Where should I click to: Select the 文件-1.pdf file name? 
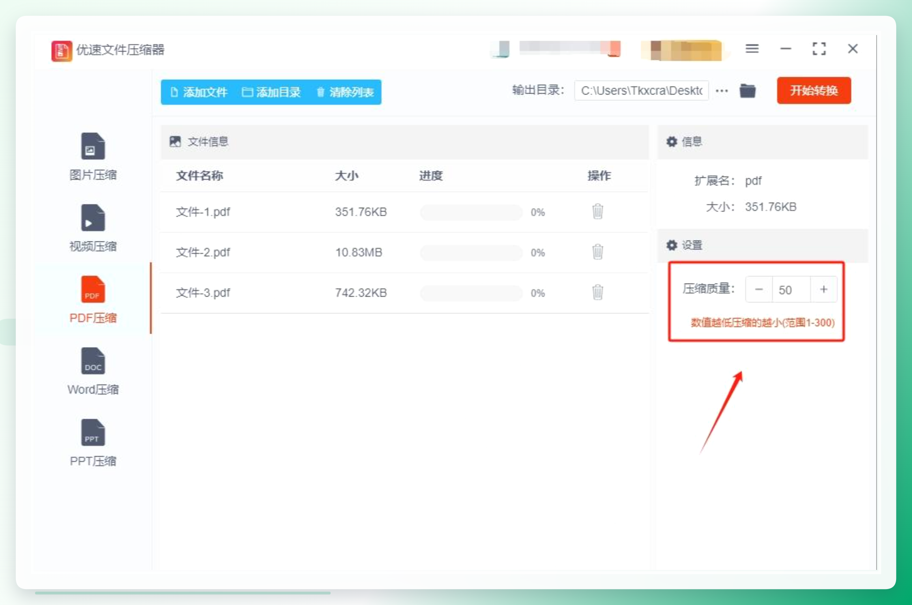203,212
